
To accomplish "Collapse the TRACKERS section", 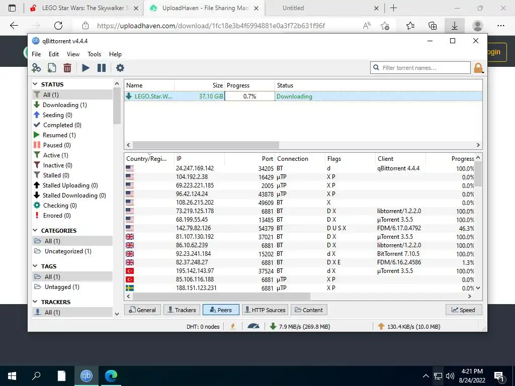I will pos(35,302).
